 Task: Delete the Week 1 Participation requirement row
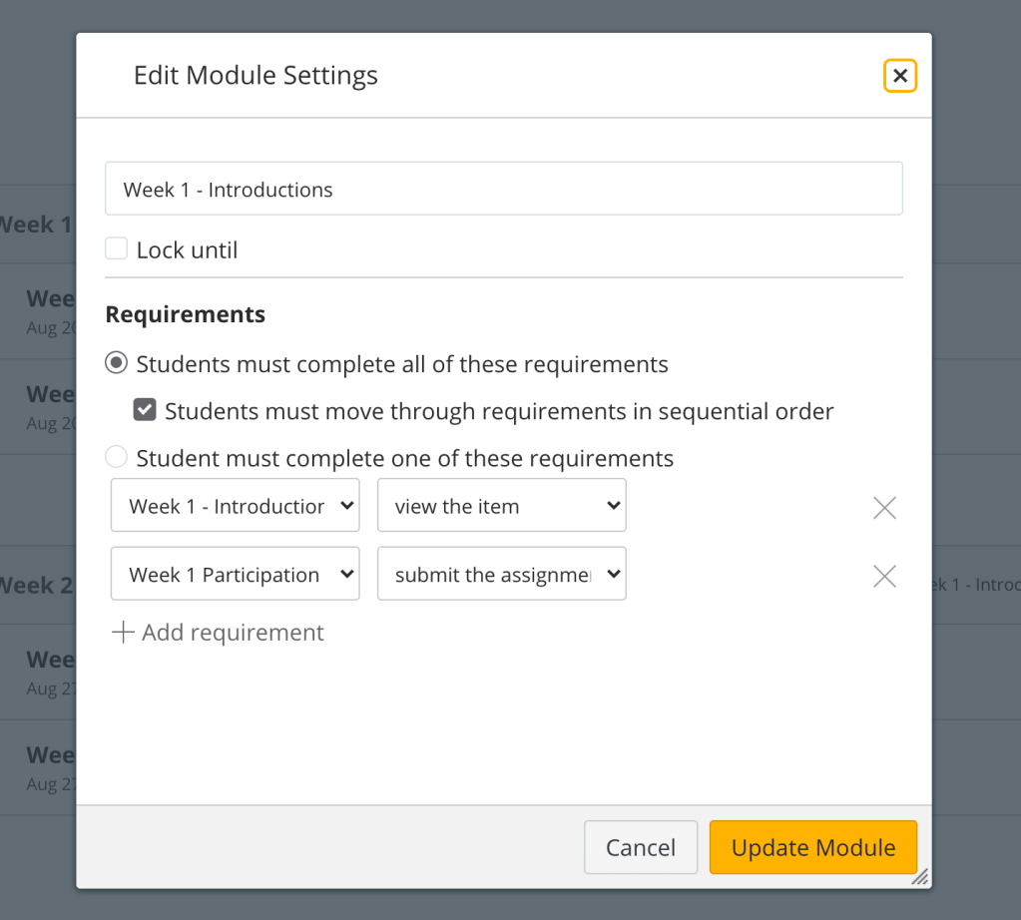(x=884, y=576)
